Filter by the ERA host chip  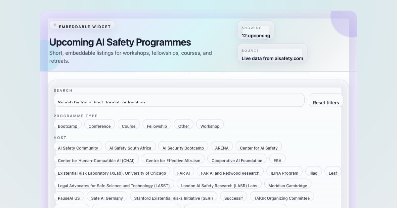[x=278, y=159]
